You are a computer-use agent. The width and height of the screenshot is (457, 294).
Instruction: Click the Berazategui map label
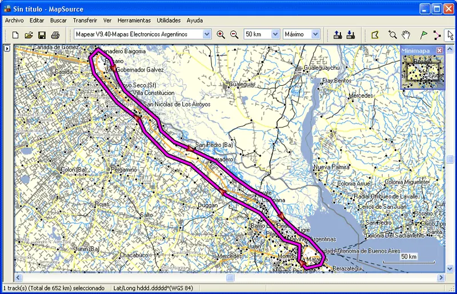pos(347,268)
